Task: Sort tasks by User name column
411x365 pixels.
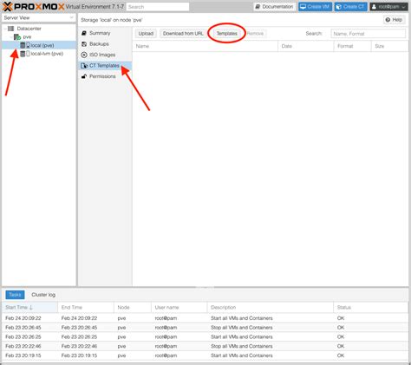Action: coord(179,307)
